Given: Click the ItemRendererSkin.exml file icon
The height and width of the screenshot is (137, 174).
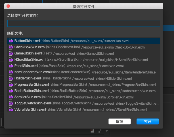Looking at the screenshot, I should (11, 72).
